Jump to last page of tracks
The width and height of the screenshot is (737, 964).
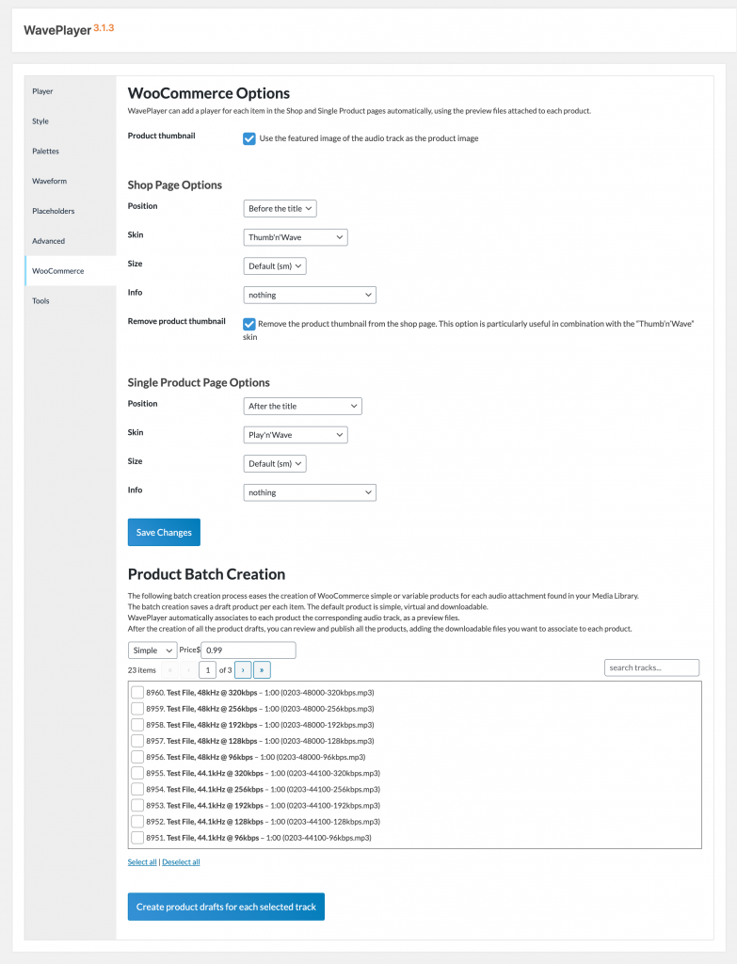[262, 669]
